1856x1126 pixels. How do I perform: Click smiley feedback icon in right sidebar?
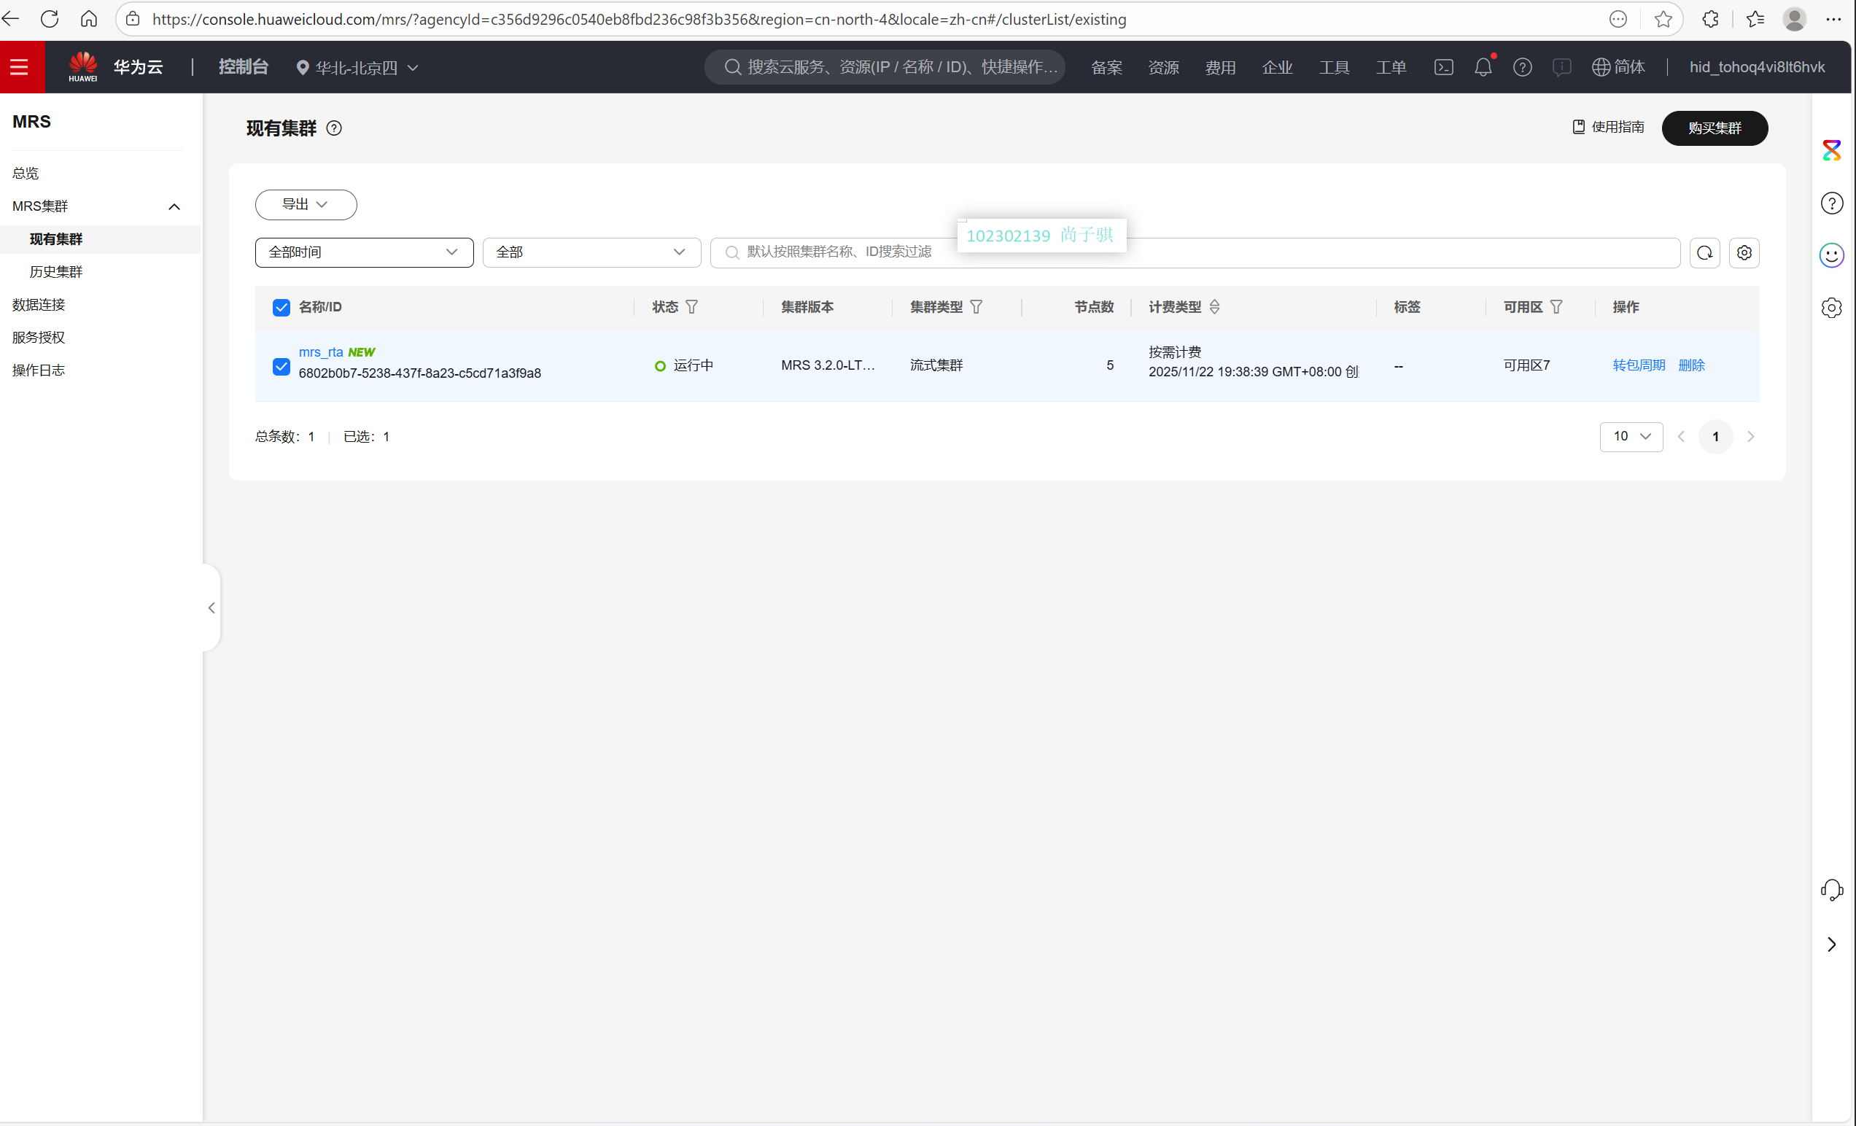point(1831,255)
